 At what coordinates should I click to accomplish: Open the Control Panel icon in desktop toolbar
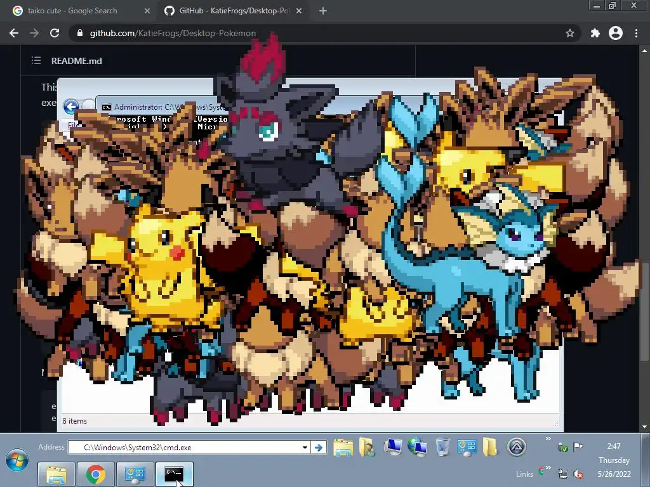(467, 447)
